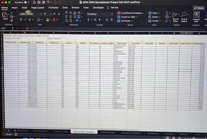Click the Merge & Center icon
Image resolution: width=207 pixels, height=139 pixels.
pyautogui.click(x=79, y=17)
